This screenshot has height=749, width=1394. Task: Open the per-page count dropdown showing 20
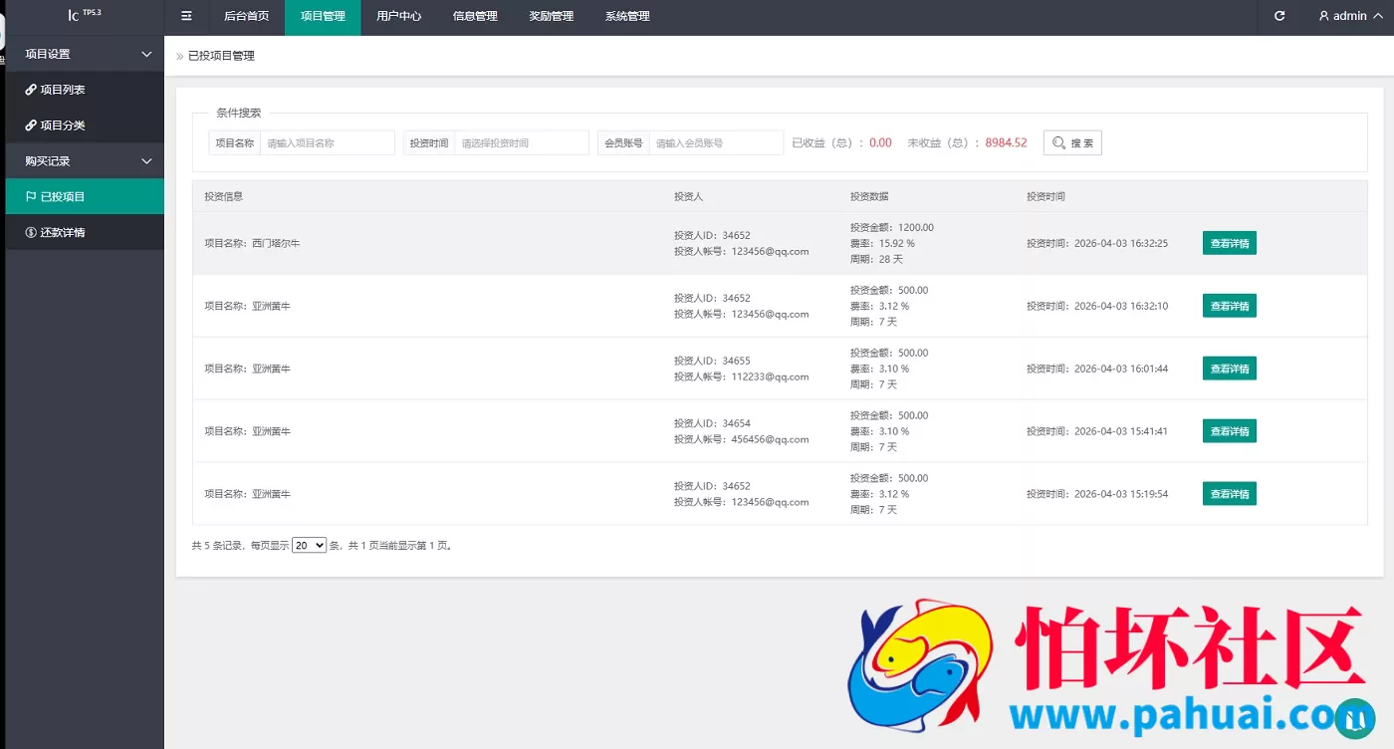tap(309, 546)
